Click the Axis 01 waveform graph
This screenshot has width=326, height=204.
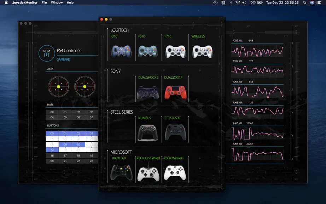point(257,51)
